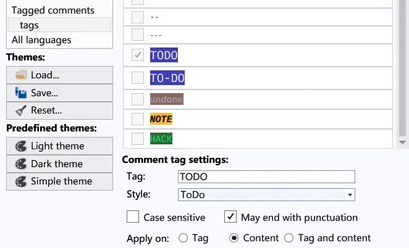This screenshot has height=248, width=409.
Task: Click the scroll down arrow of tag list
Action: point(402,143)
